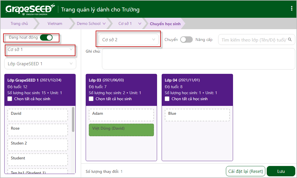
Task: Click the Lớp 03 class title
Action: click(x=95, y=80)
